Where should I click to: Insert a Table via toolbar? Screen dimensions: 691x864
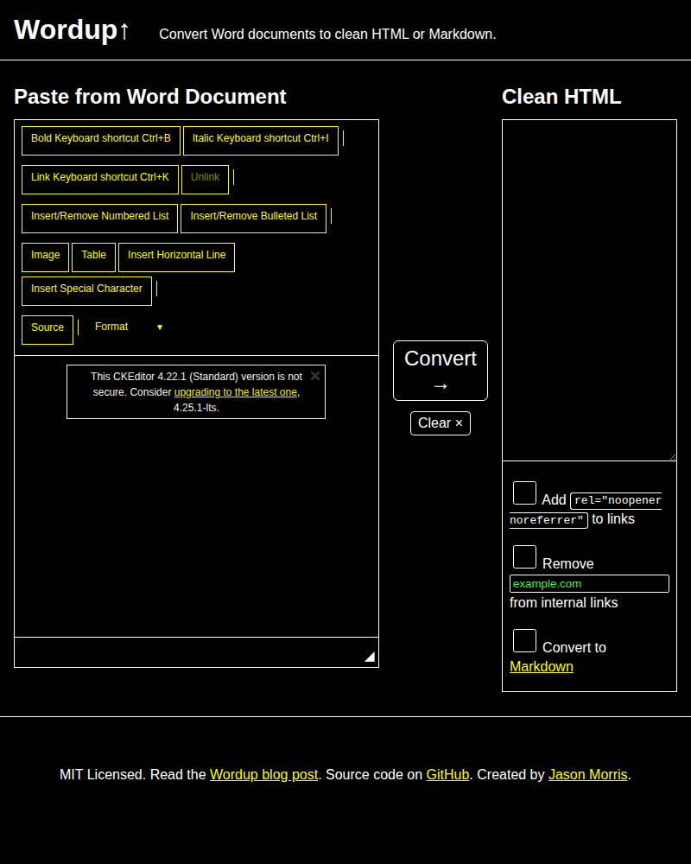(93, 257)
